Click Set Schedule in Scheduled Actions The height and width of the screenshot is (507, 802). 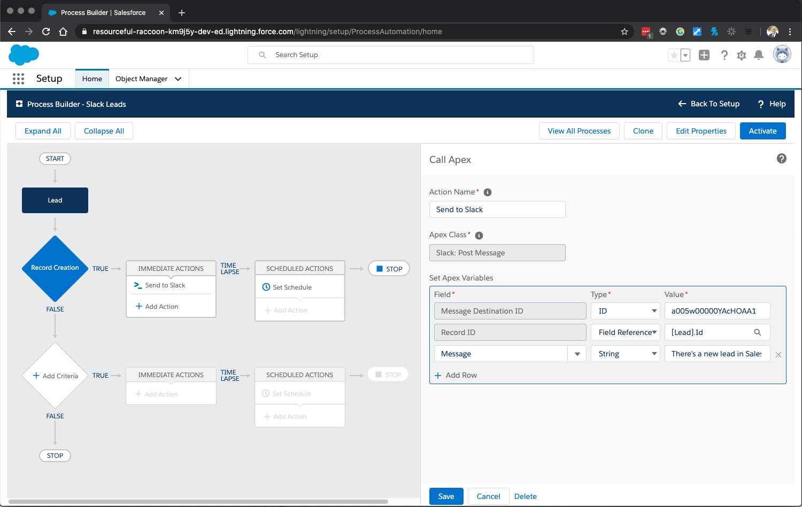287,287
